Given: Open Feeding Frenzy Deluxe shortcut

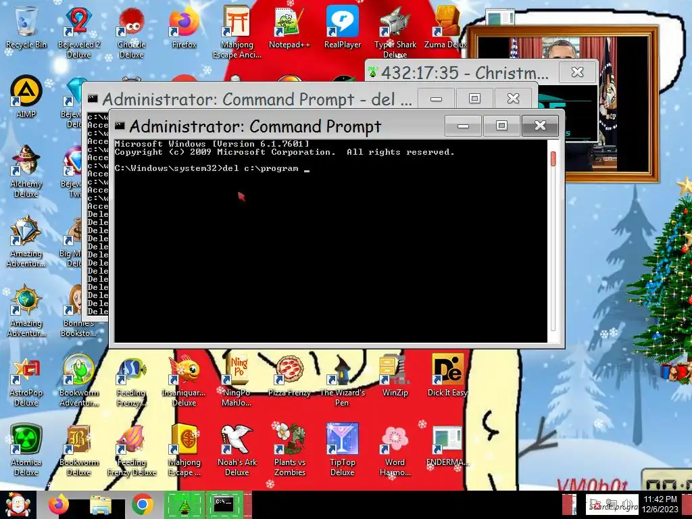Looking at the screenshot, I should [132, 451].
